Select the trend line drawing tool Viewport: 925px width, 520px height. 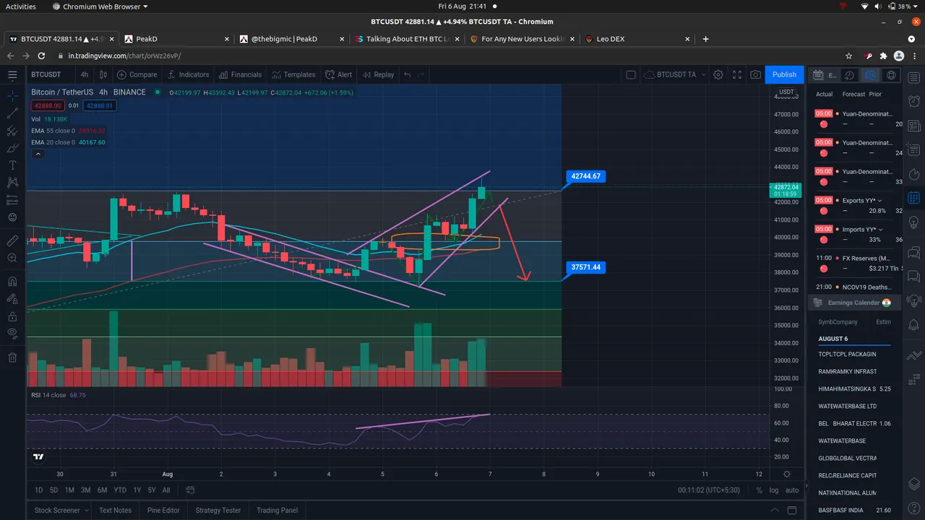pyautogui.click(x=12, y=113)
